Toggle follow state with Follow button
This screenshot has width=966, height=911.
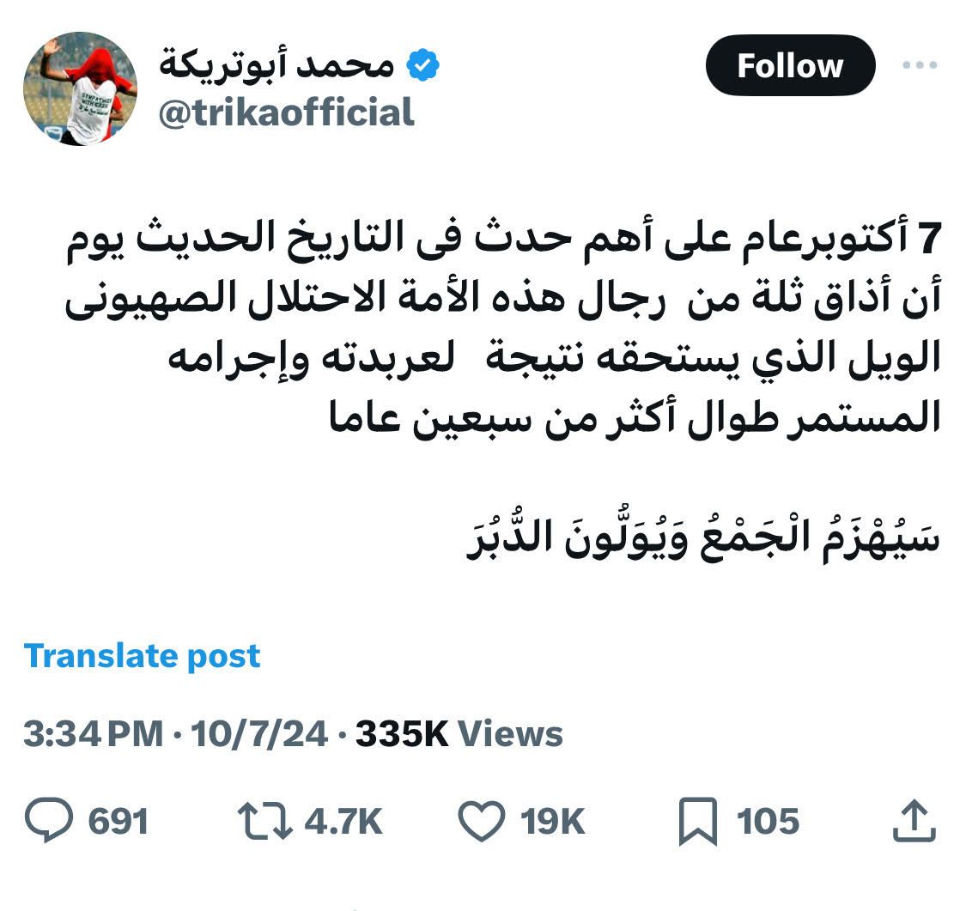coord(788,65)
